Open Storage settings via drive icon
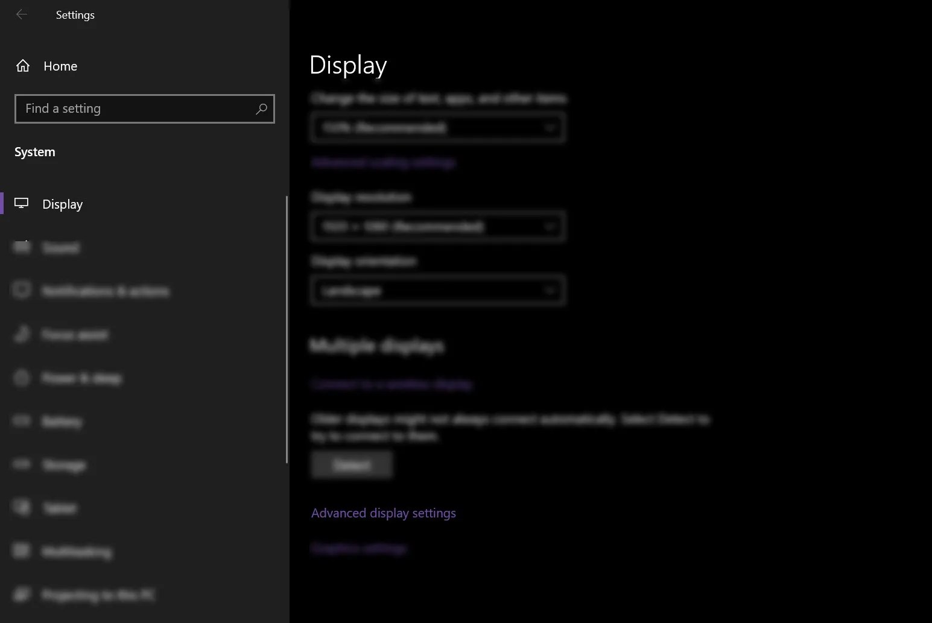The height and width of the screenshot is (623, 932). (22, 465)
